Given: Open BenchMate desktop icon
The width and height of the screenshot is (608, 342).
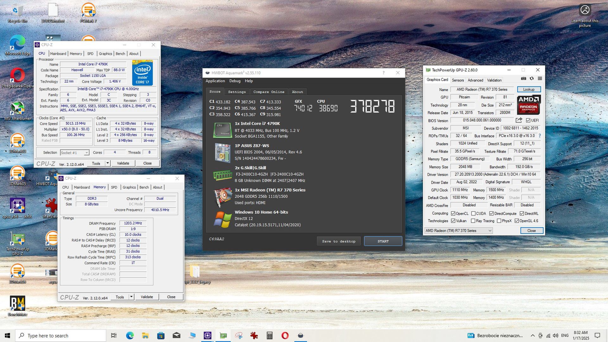Looking at the screenshot, I should click(x=17, y=306).
